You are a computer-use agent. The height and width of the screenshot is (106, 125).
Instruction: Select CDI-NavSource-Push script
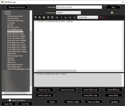tap(15, 16)
